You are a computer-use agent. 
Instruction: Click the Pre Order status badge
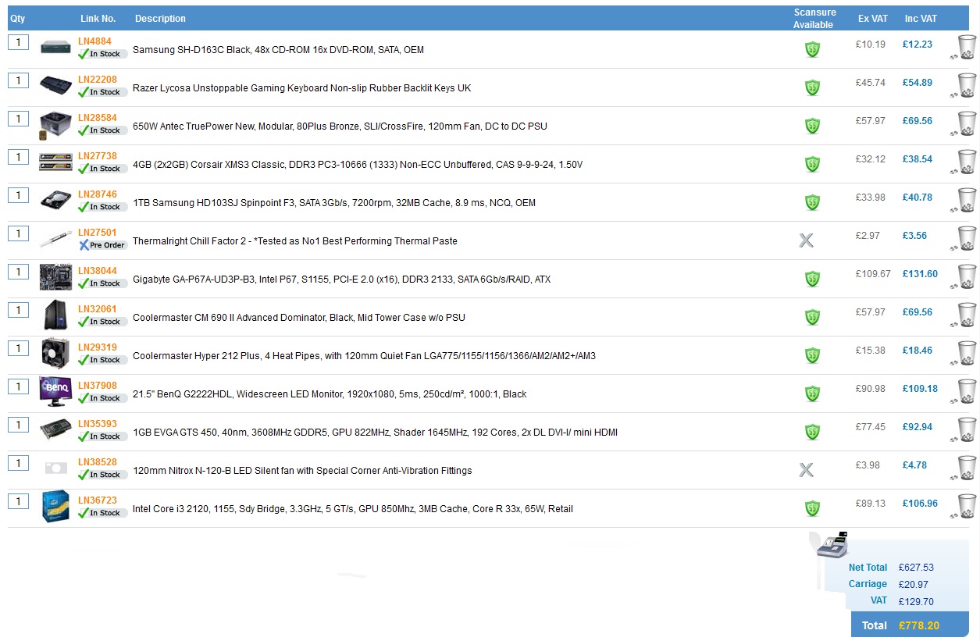102,245
